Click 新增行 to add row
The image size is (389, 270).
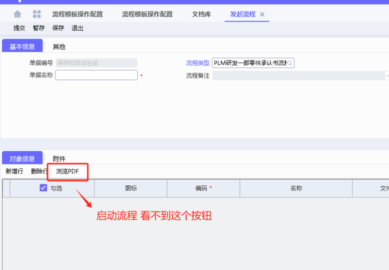[x=14, y=171]
